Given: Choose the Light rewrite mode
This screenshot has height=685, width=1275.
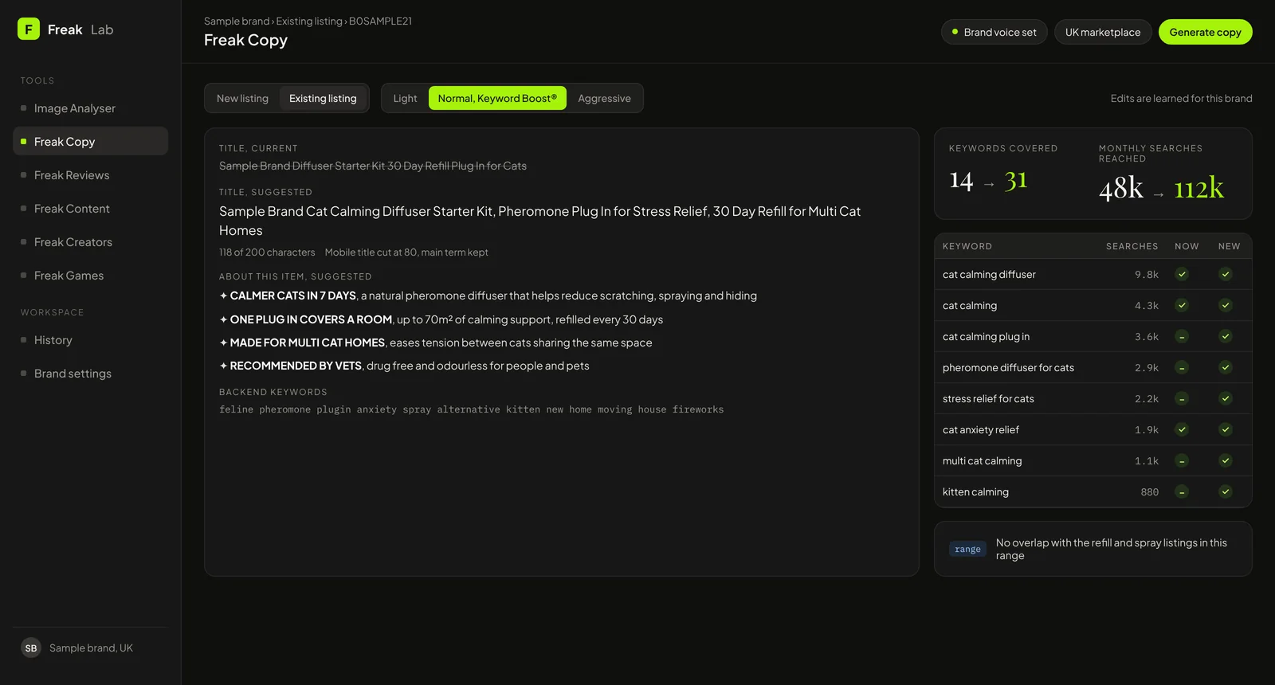Looking at the screenshot, I should coord(405,98).
